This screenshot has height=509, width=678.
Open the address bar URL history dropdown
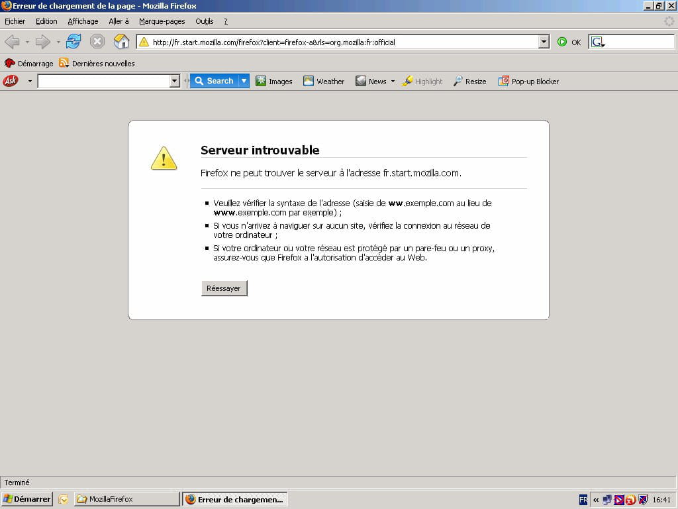544,42
